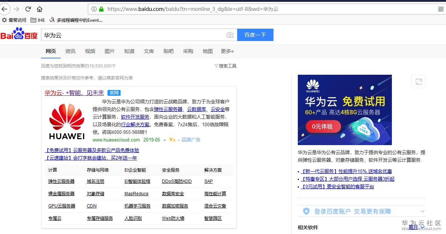The width and height of the screenshot is (446, 234).
Task: Click the browser address bar URL
Action: pyautogui.click(x=193, y=9)
